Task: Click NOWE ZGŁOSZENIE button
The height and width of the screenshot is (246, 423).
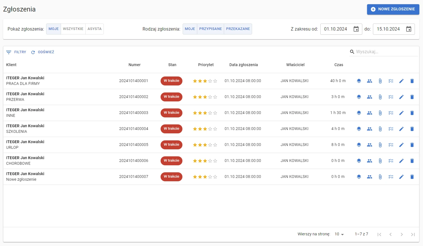Action: tap(393, 9)
